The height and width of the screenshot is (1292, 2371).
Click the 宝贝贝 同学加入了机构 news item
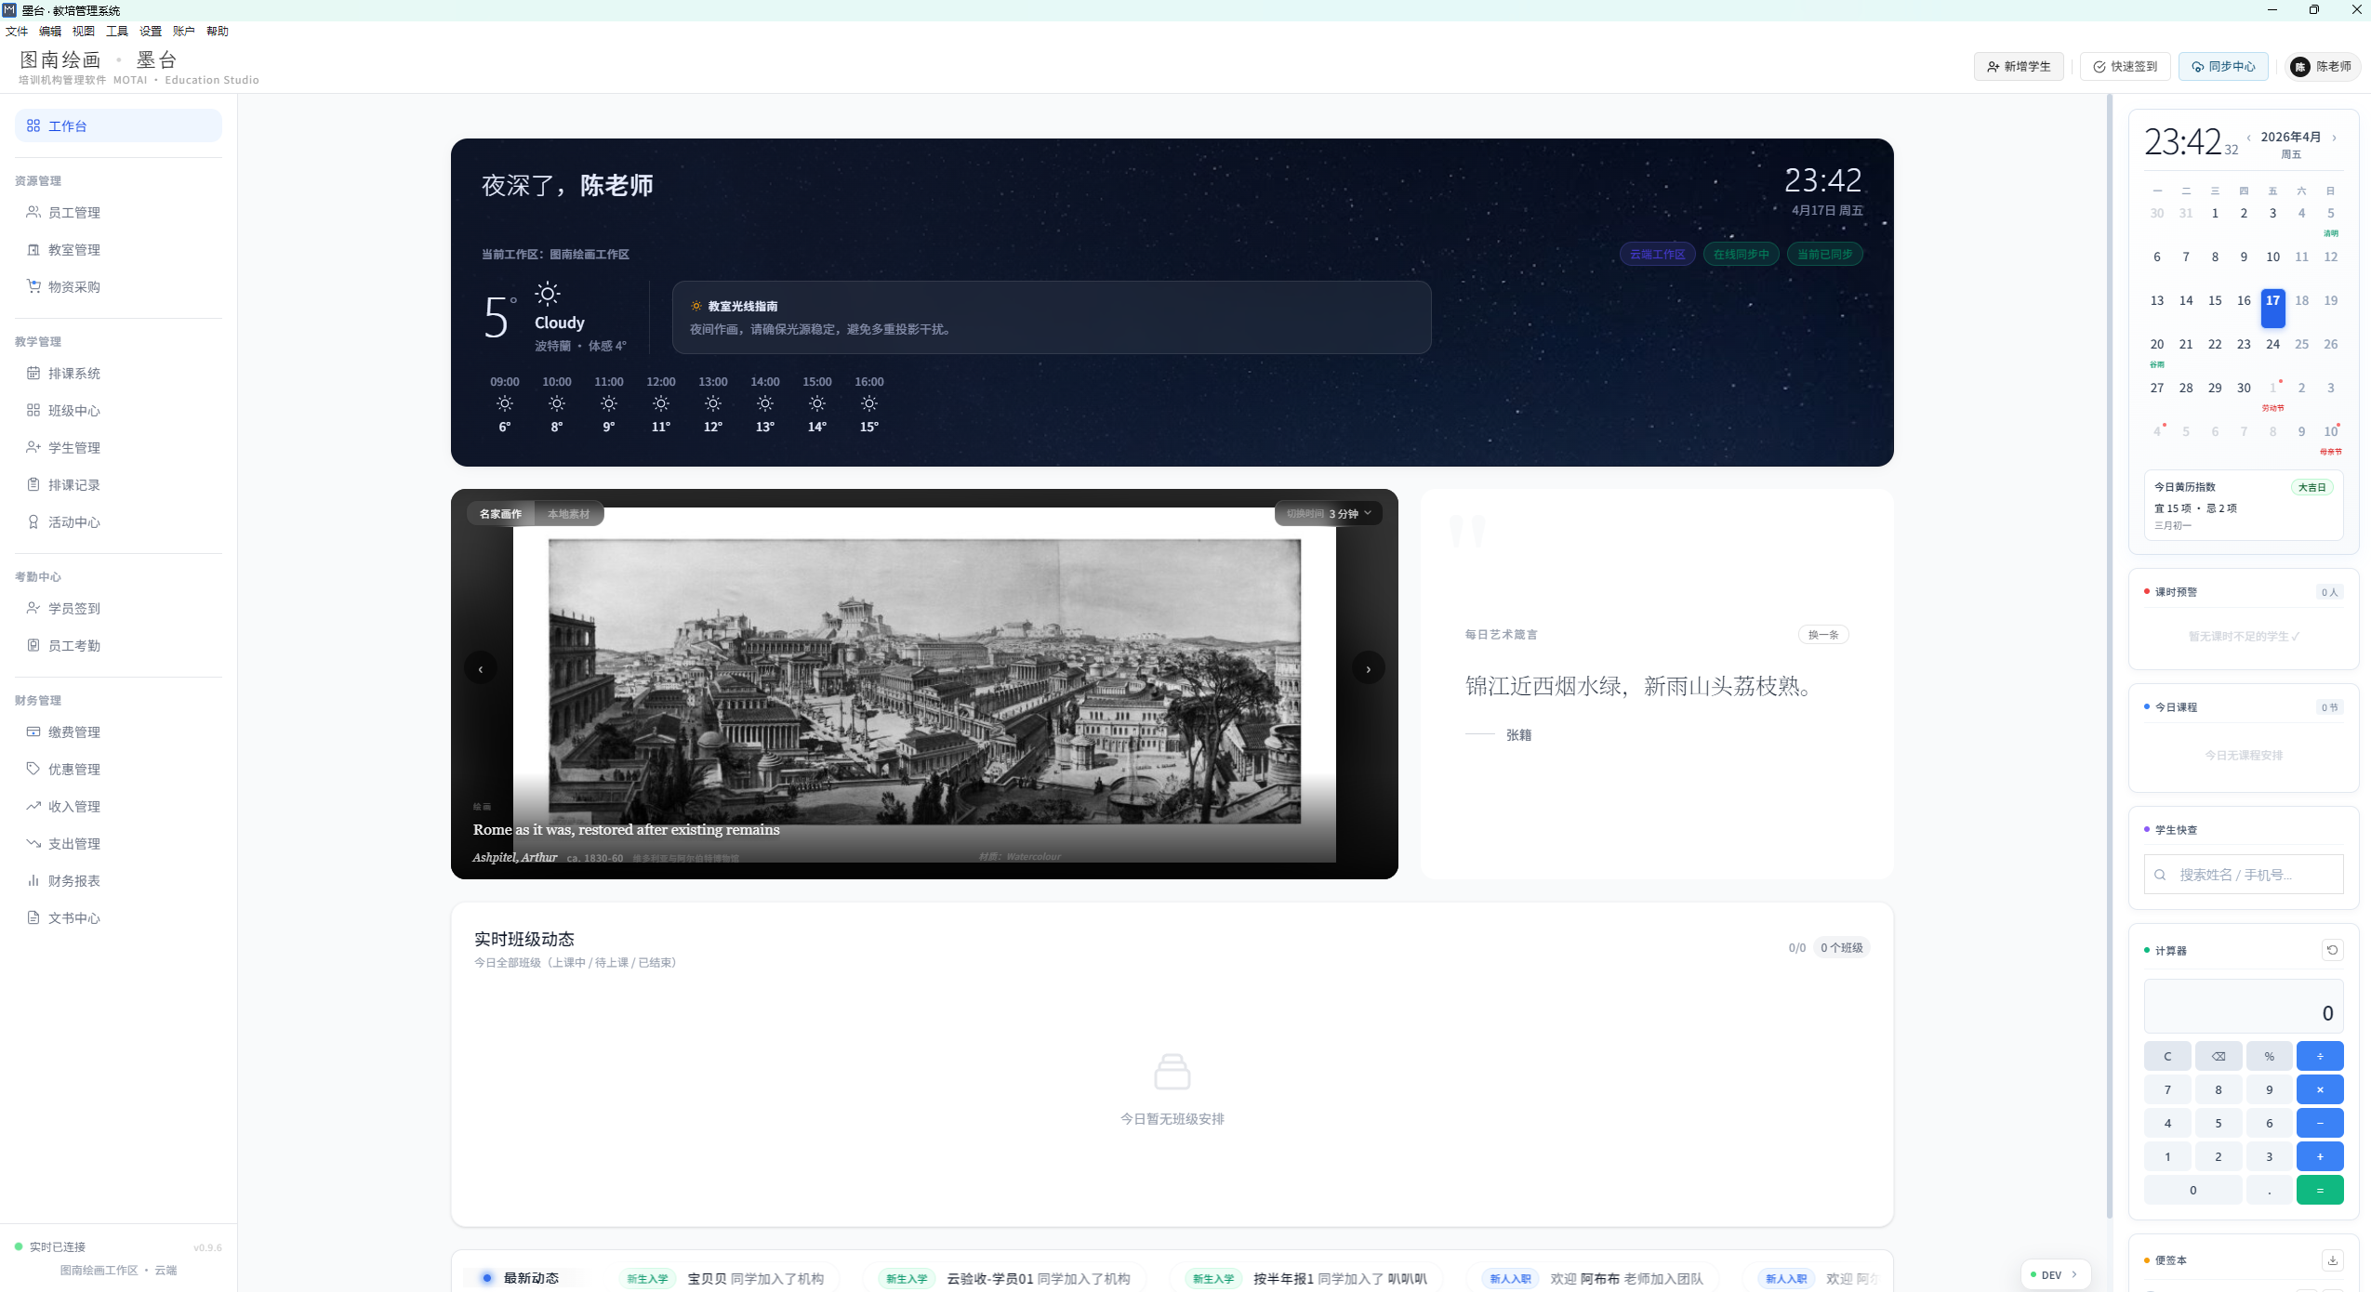click(755, 1279)
